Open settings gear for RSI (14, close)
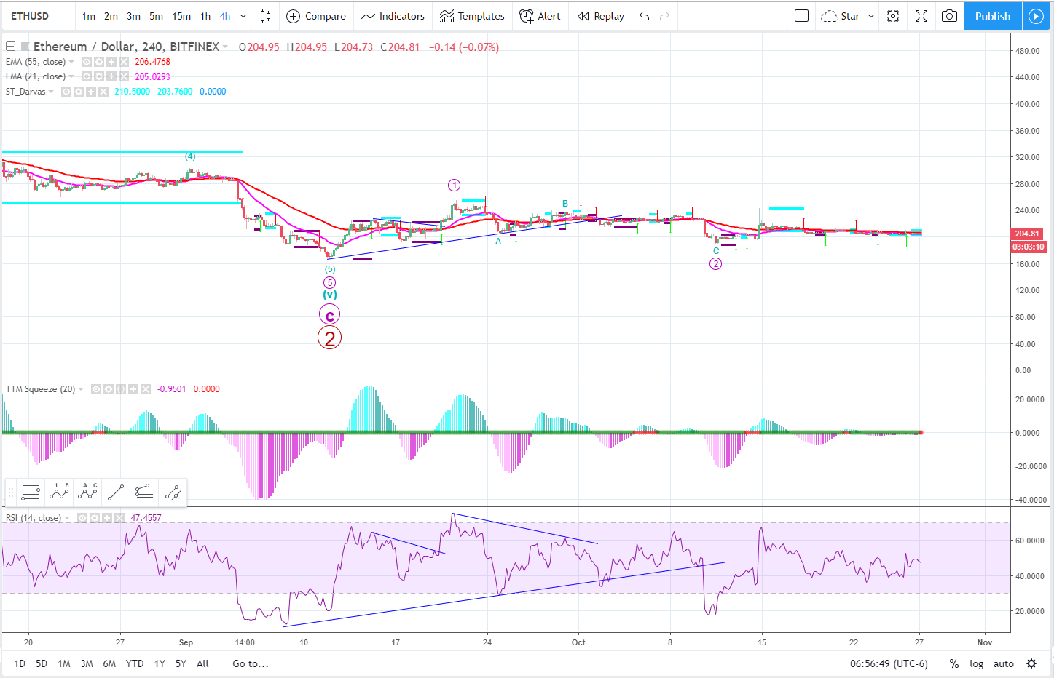Image resolution: width=1054 pixels, height=678 pixels. coord(95,518)
